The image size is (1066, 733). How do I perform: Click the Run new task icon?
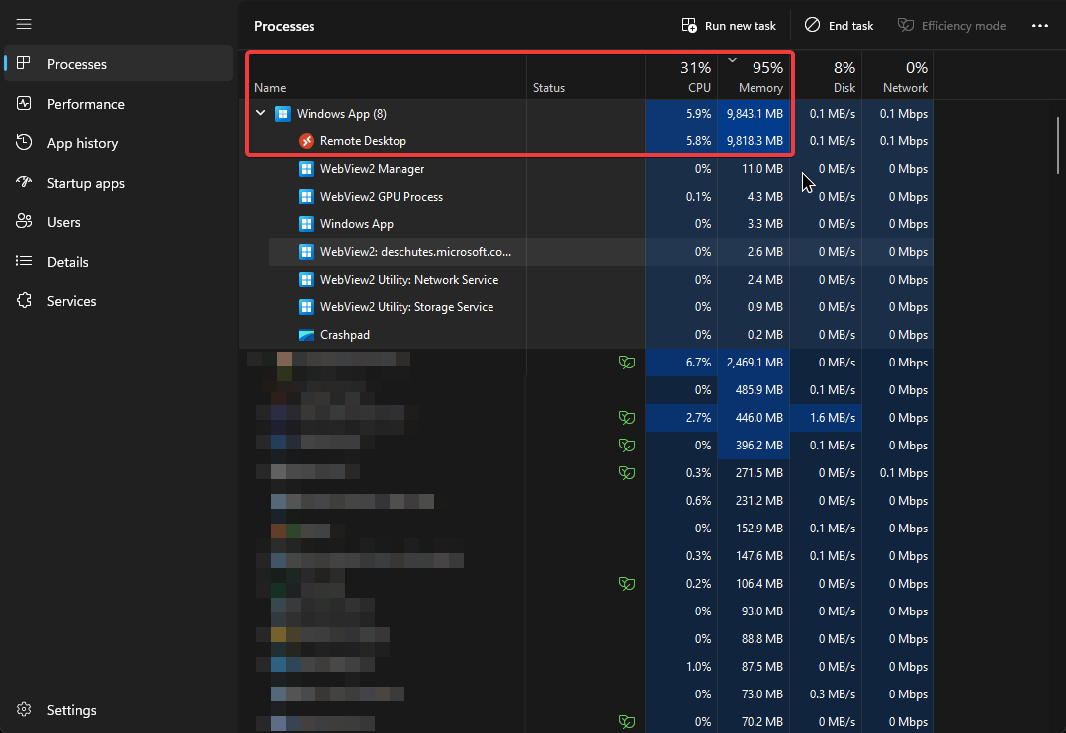(688, 25)
